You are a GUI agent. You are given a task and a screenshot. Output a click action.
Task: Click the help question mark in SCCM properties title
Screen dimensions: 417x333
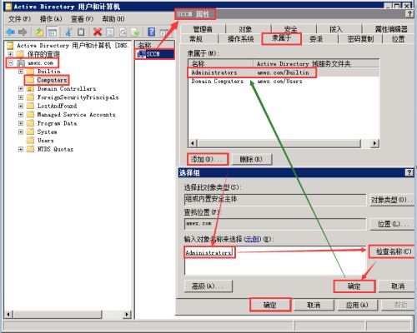tap(409, 14)
